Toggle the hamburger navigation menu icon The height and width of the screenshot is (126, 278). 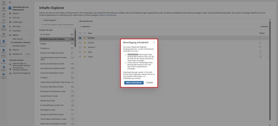pos(10,2)
